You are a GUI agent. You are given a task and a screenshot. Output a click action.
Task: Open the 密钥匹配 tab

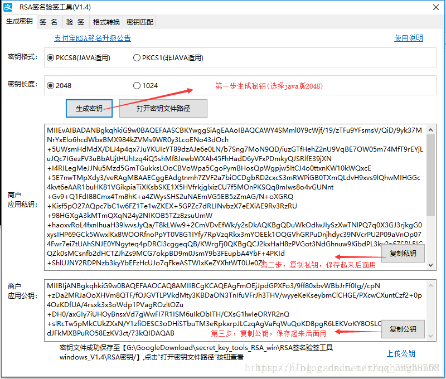tap(140, 22)
